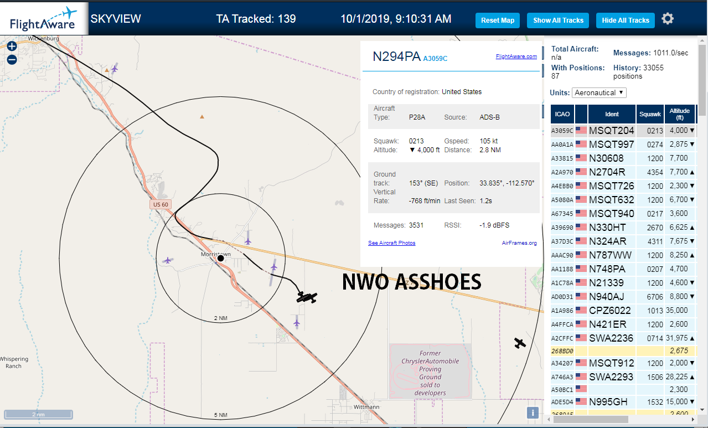Select the purple aircraft north of Morristown
Screen dimensions: 708x428
tap(248, 240)
